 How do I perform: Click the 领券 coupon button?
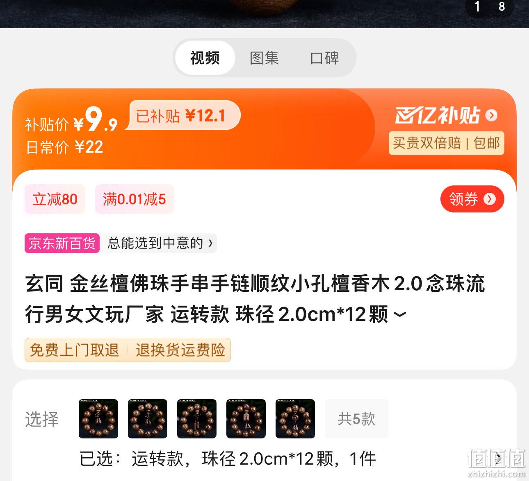pos(472,199)
